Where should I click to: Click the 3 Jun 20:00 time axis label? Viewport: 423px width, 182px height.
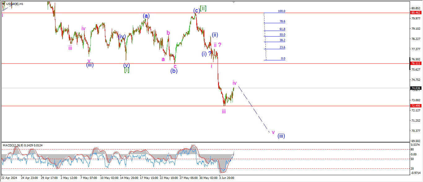tap(226, 178)
